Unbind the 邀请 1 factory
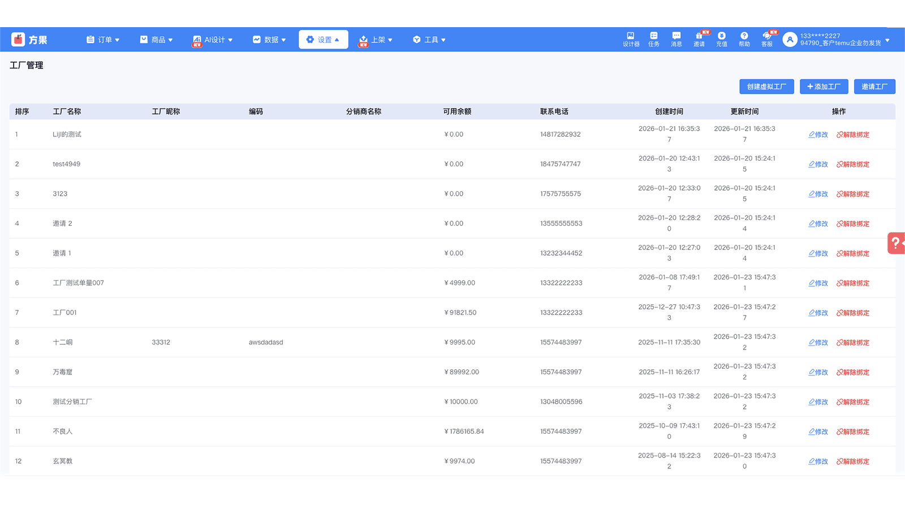 pyautogui.click(x=853, y=253)
